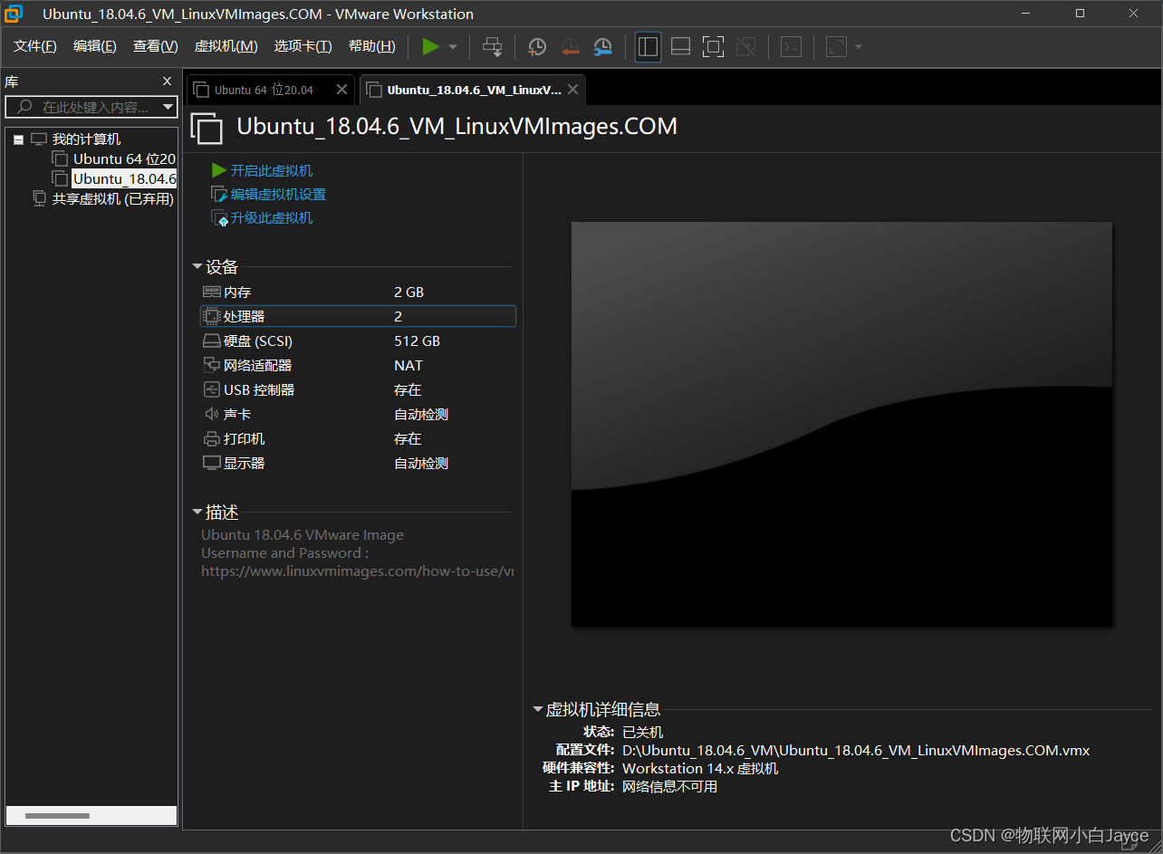Open the power options dropdown arrow
The height and width of the screenshot is (854, 1163).
453,47
